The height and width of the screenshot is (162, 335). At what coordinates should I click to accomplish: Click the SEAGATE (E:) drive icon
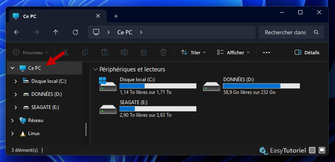pos(108,109)
